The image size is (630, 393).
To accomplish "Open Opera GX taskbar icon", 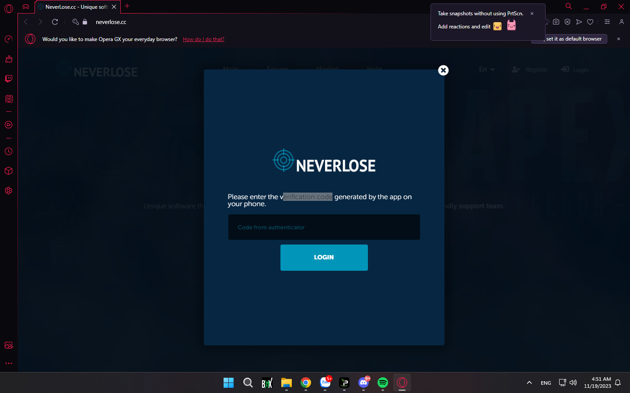I will pos(402,383).
